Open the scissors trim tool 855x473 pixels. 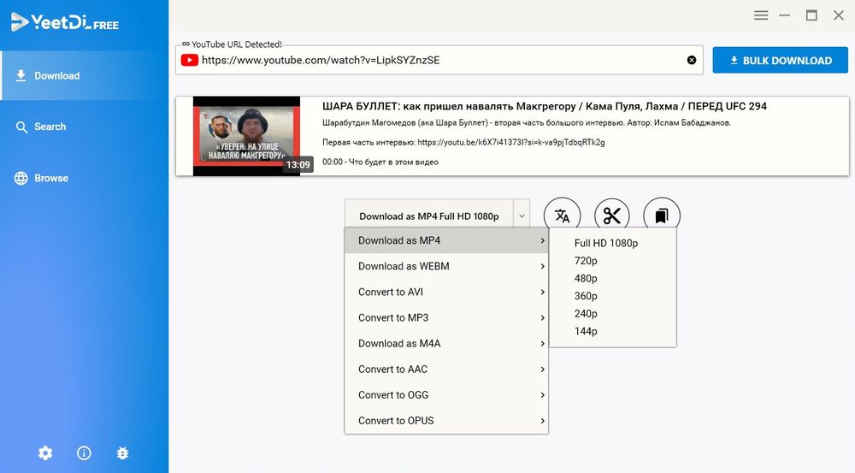[612, 216]
